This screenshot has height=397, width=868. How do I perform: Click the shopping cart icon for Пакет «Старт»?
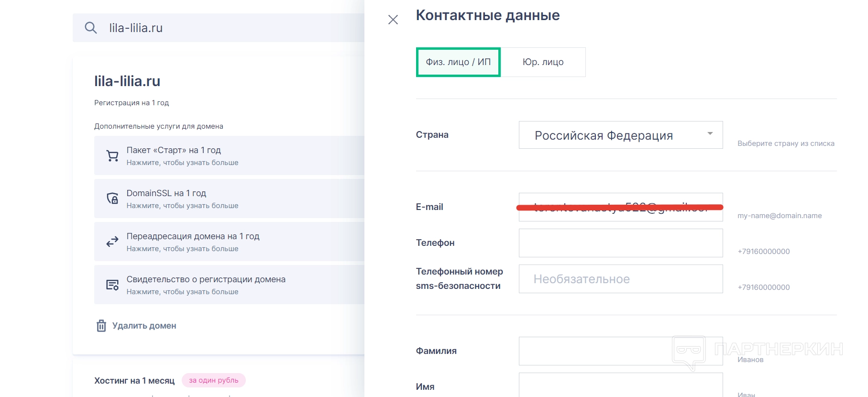(x=112, y=156)
